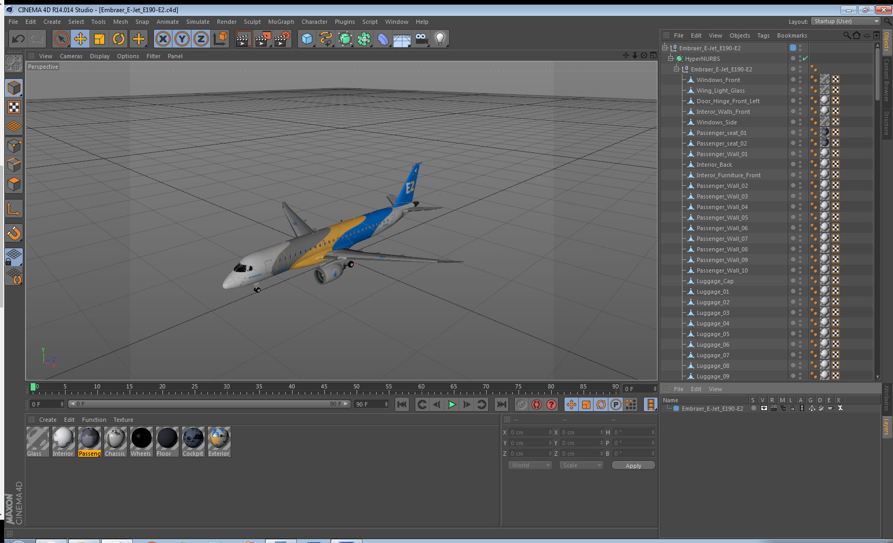
Task: Toggle Y axis lock
Action: [182, 39]
